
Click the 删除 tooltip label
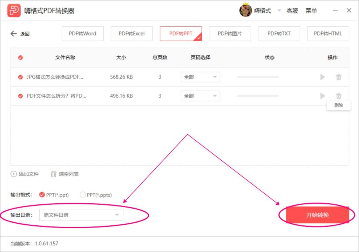[x=338, y=105]
